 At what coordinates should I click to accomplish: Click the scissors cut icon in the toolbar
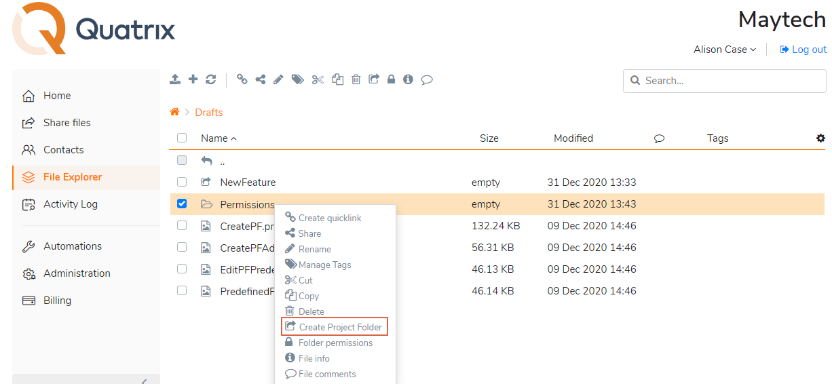318,79
